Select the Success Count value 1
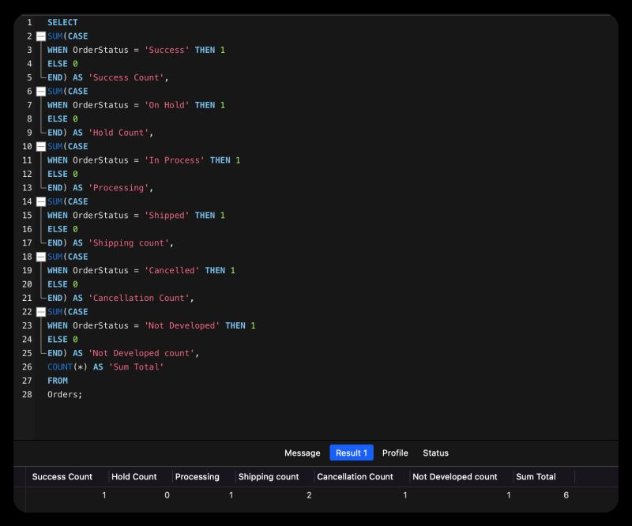The width and height of the screenshot is (632, 526). (104, 495)
